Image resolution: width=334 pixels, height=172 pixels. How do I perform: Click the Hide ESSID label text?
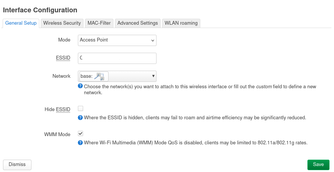point(57,109)
